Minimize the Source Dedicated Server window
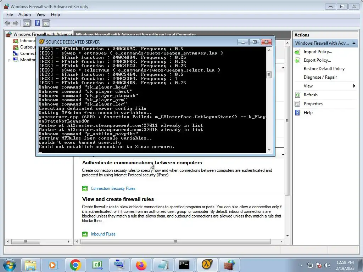 pyautogui.click(x=243, y=42)
